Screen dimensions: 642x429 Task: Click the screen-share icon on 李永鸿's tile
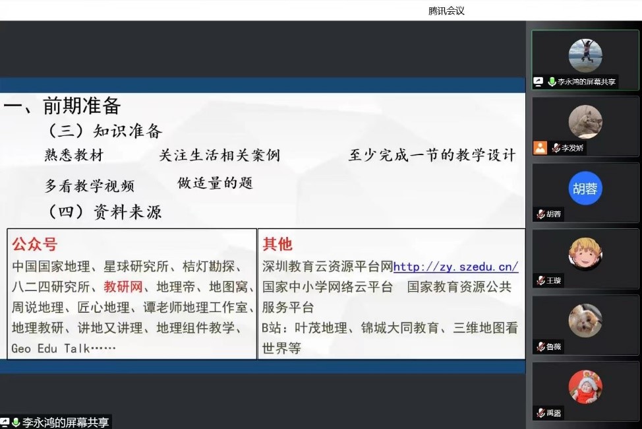[539, 82]
